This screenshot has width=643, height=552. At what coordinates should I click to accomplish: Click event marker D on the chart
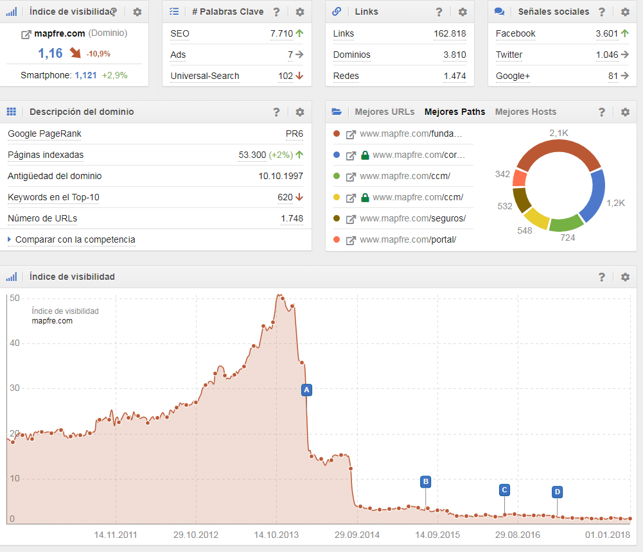558,492
